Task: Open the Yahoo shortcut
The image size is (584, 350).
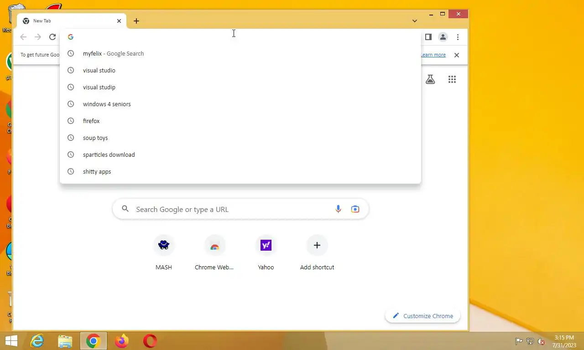Action: coord(266,253)
